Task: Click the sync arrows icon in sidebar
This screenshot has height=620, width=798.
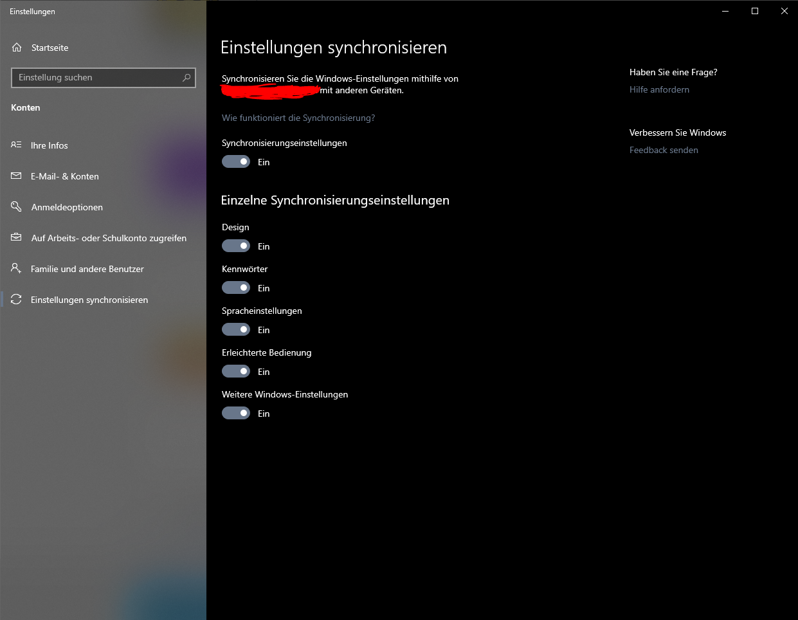Action: pos(16,299)
